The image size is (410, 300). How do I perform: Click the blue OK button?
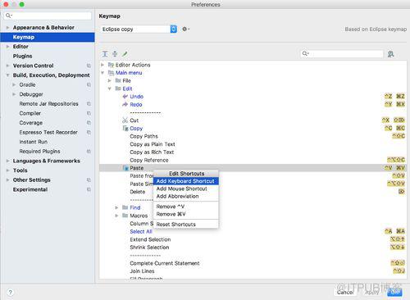[394, 293]
